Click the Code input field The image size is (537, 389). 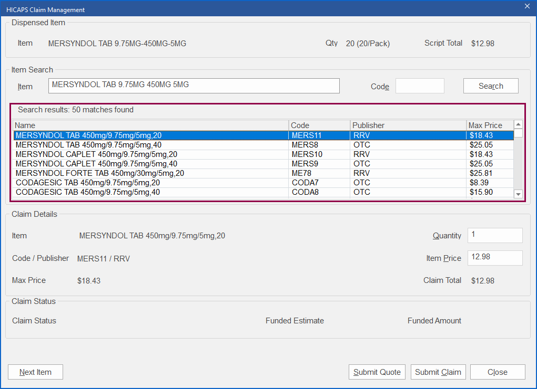(x=419, y=86)
